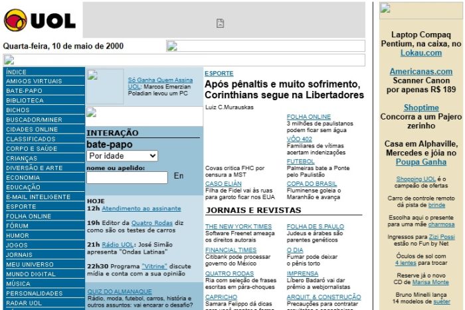
Task: Click FOLHA ONLINE news link in center column
Action: [x=309, y=117]
